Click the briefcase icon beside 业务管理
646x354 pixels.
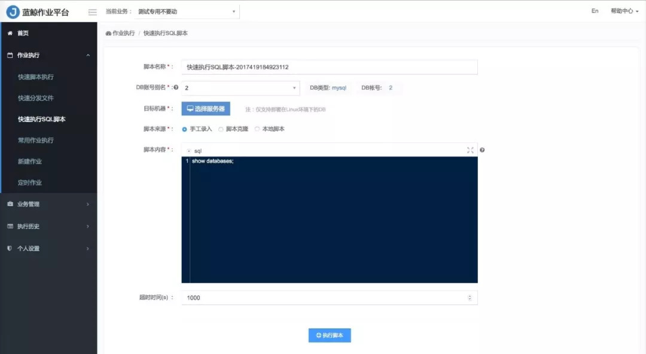coord(10,204)
